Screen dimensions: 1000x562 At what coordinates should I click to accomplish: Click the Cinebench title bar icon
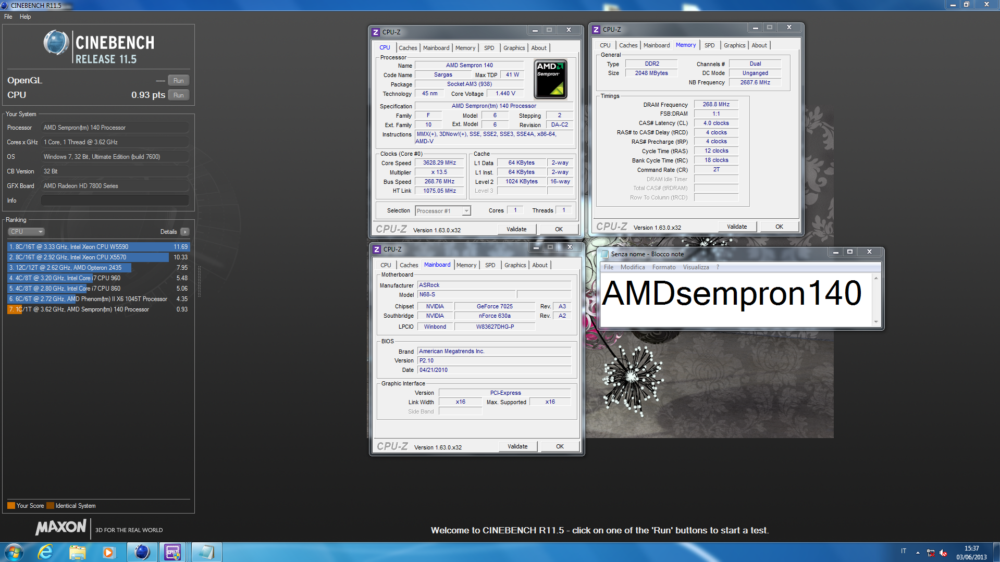tap(5, 5)
